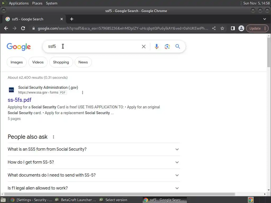Viewport: 271px width, 203px height.
Task: Bookmark this page with the star icon
Action: (222, 28)
